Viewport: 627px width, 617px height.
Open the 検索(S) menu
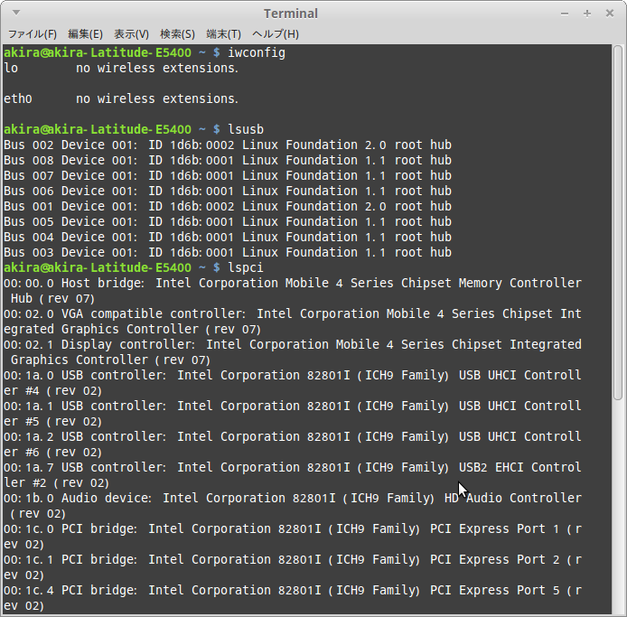(x=177, y=34)
